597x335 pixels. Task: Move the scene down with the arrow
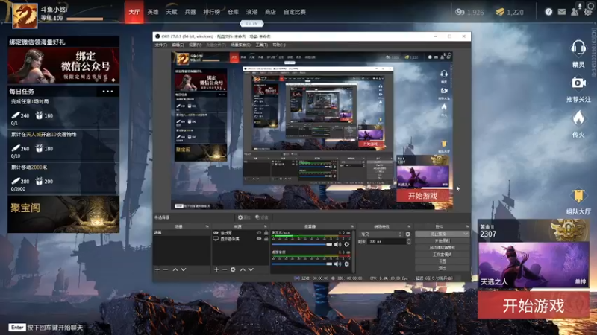click(184, 269)
